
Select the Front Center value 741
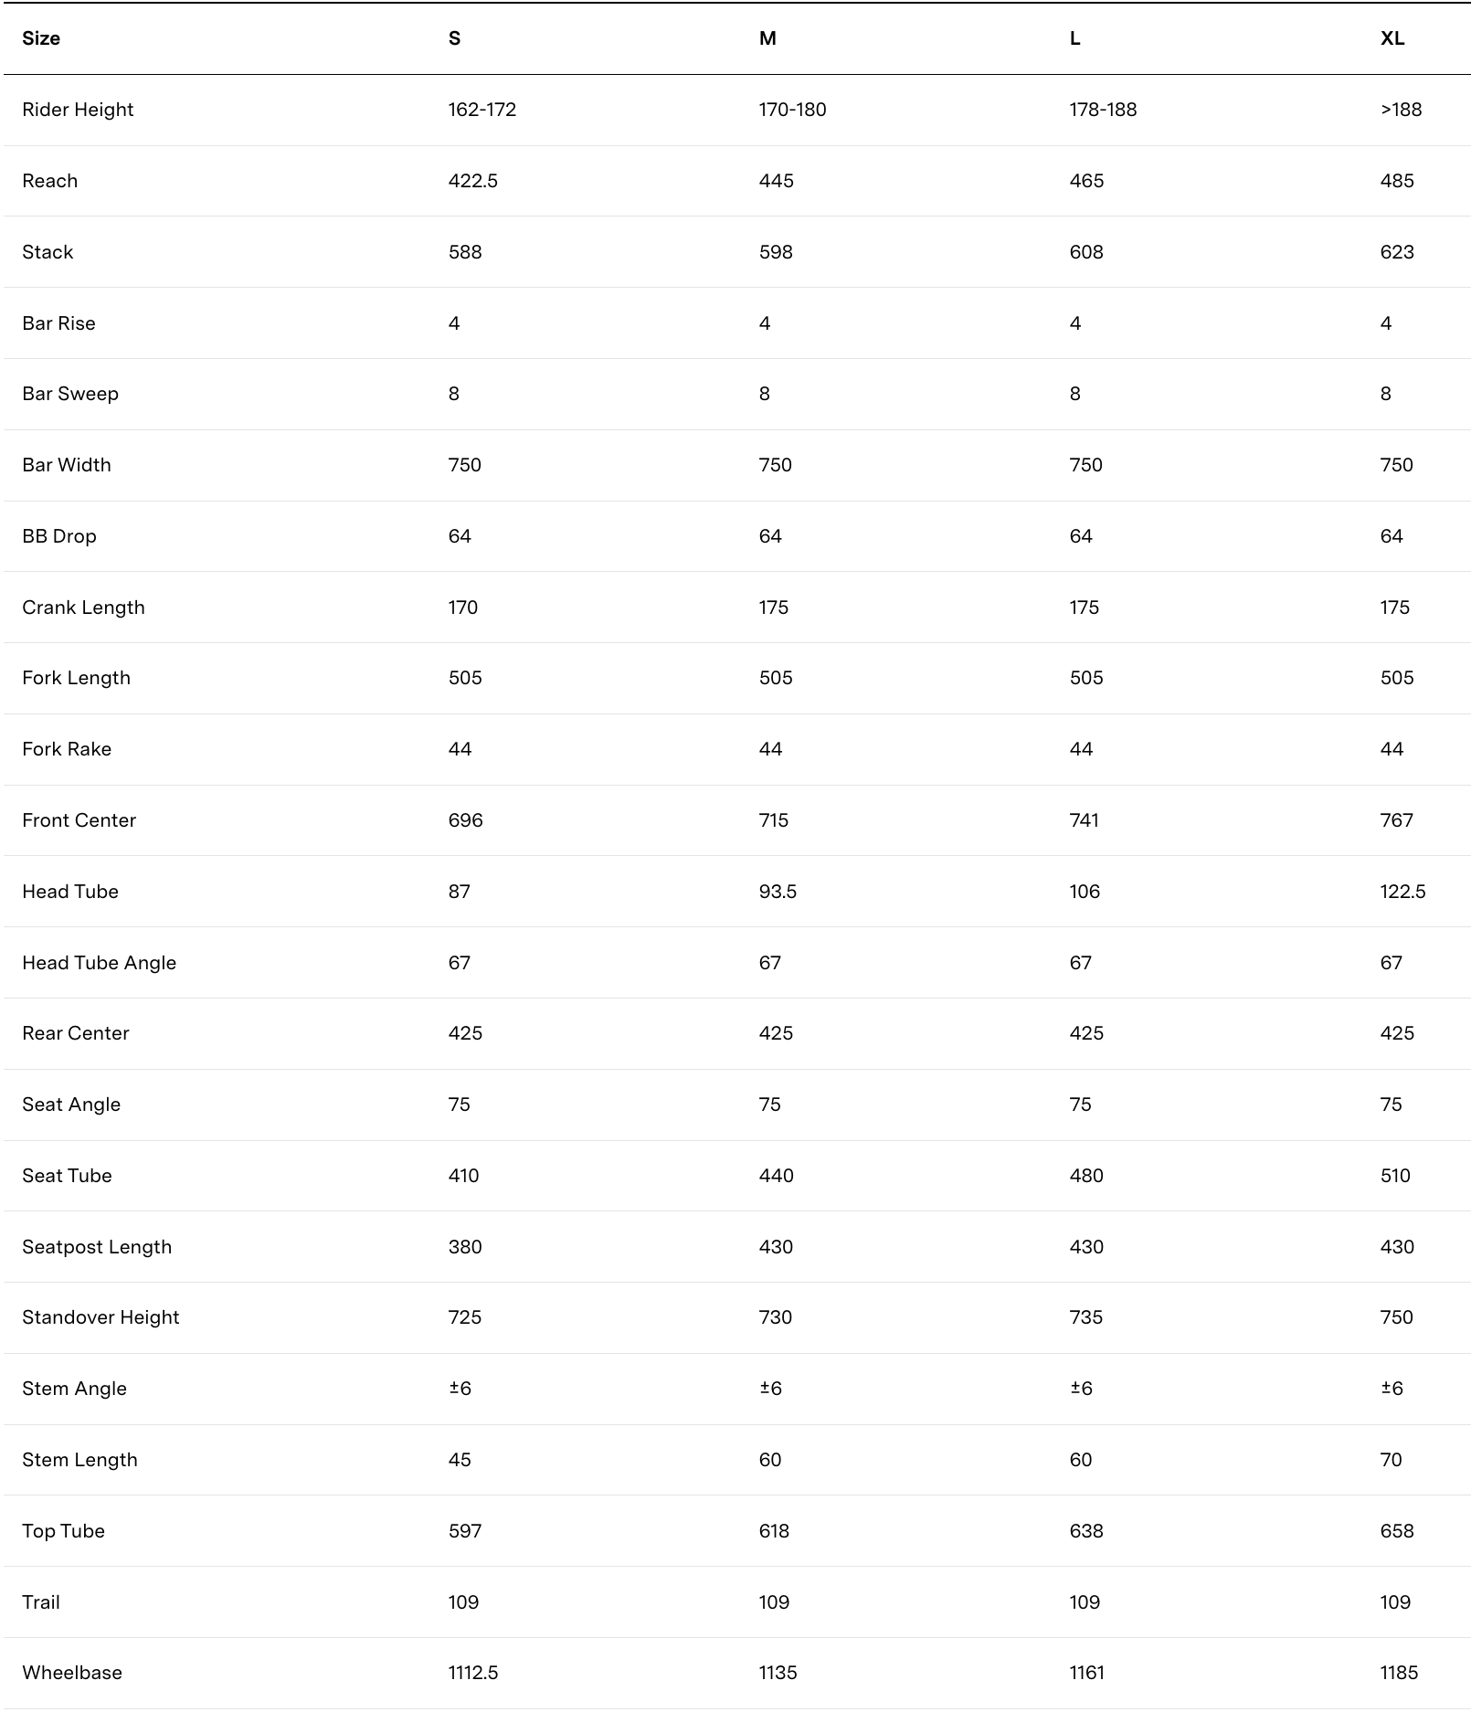[1084, 820]
